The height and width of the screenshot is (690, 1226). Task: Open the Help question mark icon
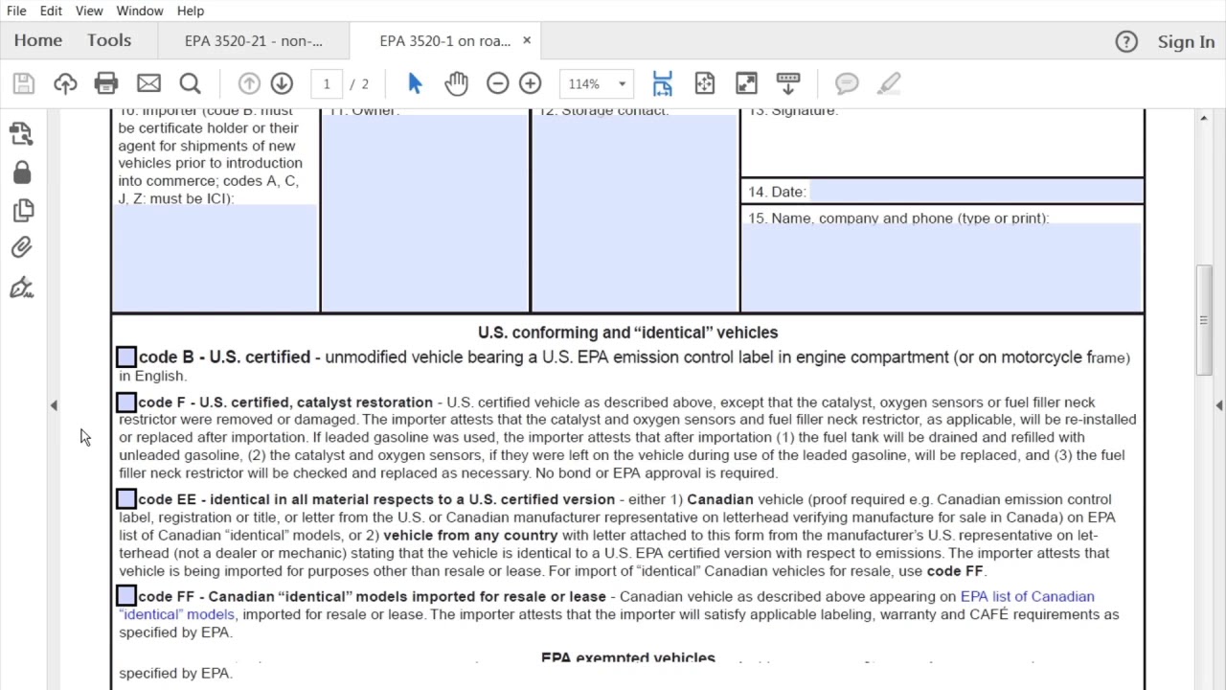click(x=1126, y=41)
